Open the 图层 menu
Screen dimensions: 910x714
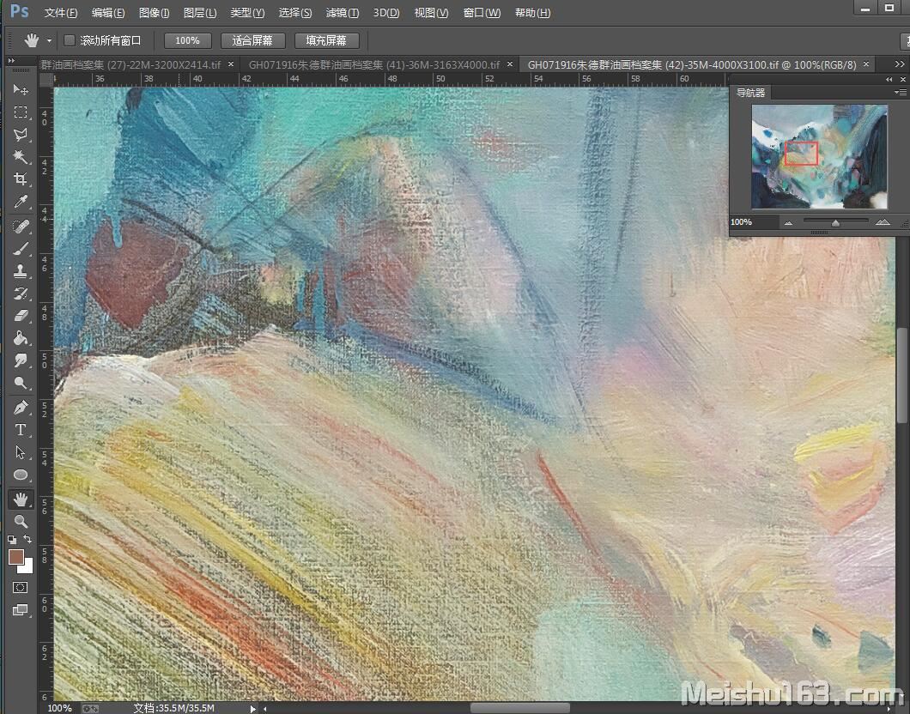point(200,12)
